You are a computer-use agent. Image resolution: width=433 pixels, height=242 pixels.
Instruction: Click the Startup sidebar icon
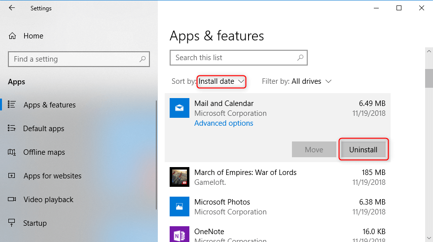click(12, 223)
